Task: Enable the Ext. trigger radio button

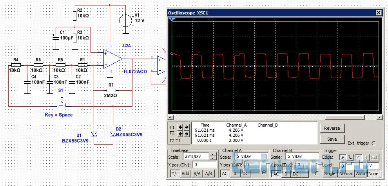Action: point(373,143)
